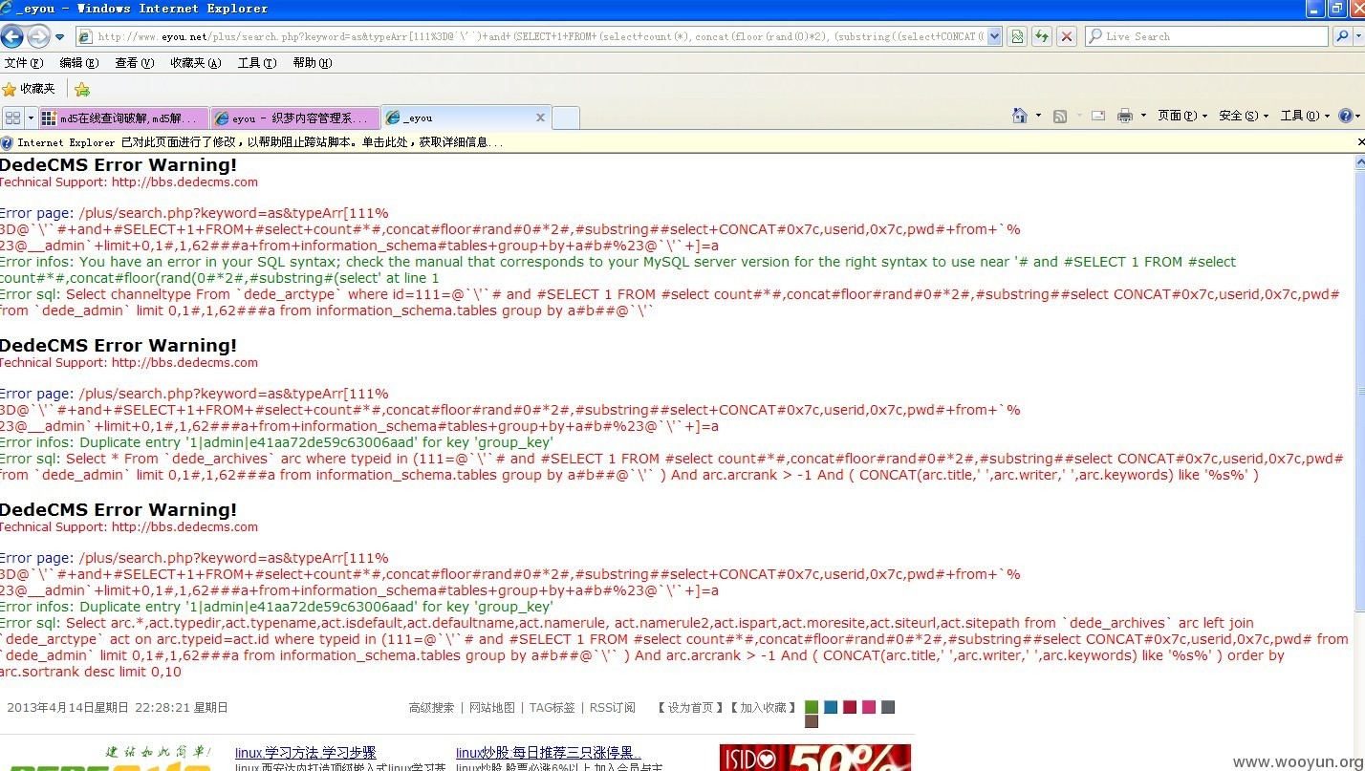Open the linux炒股 每日推荐三只涨停黑 ad link
This screenshot has width=1365, height=771.
(549, 753)
